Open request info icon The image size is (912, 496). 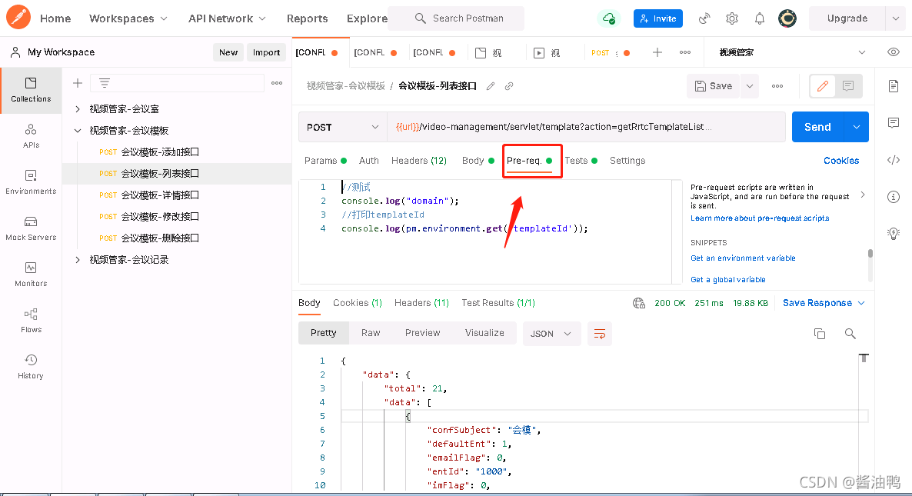tap(894, 197)
